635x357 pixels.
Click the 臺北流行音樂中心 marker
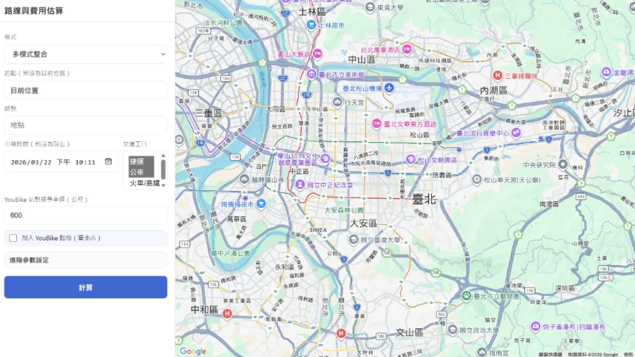tap(516, 133)
